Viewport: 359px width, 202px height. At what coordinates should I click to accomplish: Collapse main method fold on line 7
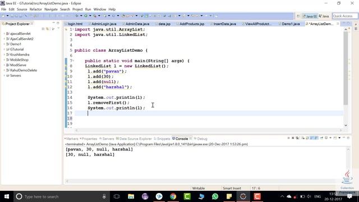(x=73, y=61)
